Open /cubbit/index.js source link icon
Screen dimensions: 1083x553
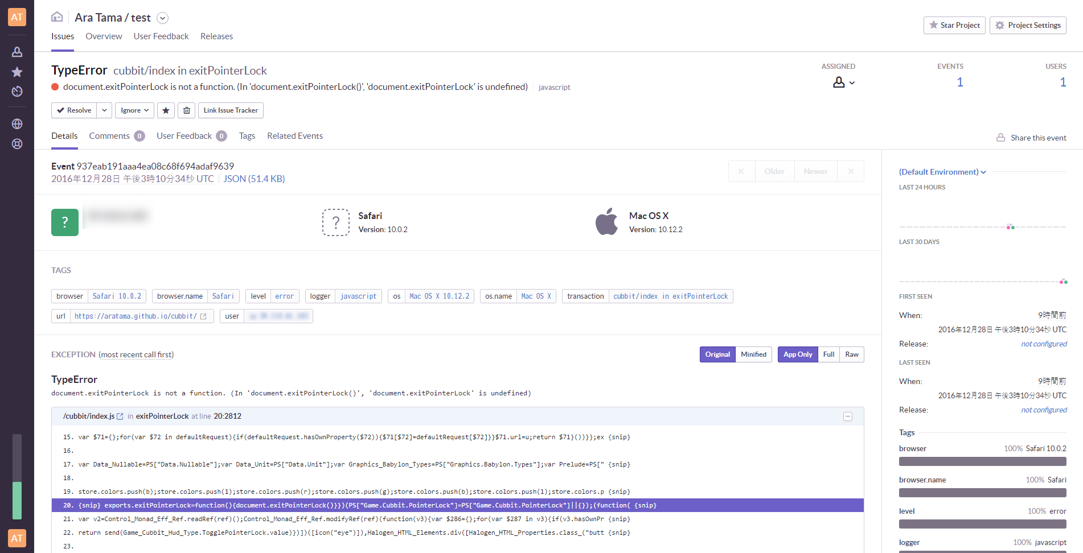click(x=120, y=416)
